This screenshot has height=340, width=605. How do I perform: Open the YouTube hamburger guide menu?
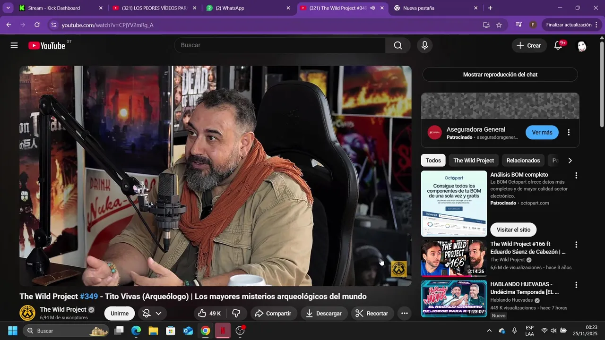(x=14, y=45)
